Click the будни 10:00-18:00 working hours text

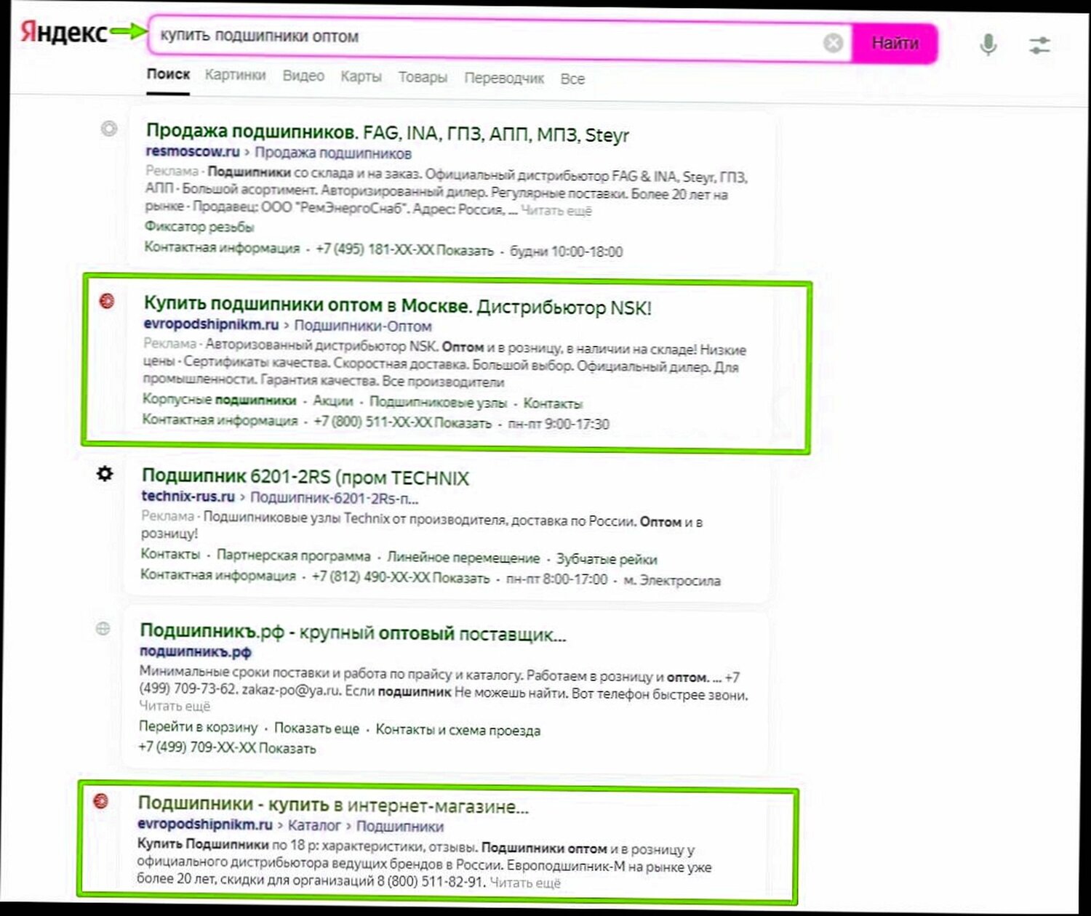[x=566, y=252]
